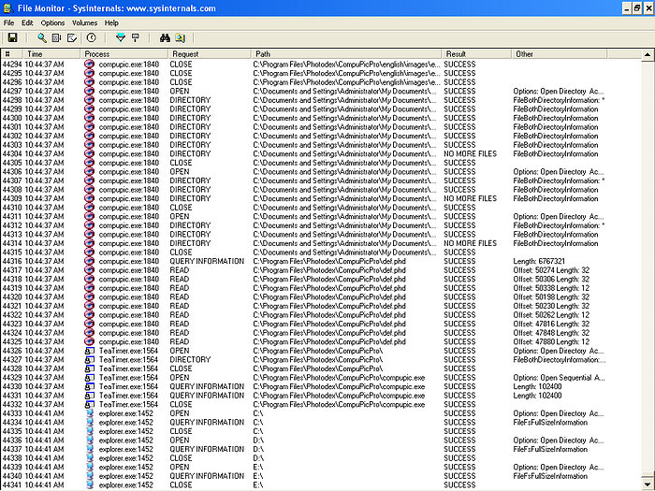
Task: Select 'NO MORE FILES' result in row 44309
Action: point(471,198)
